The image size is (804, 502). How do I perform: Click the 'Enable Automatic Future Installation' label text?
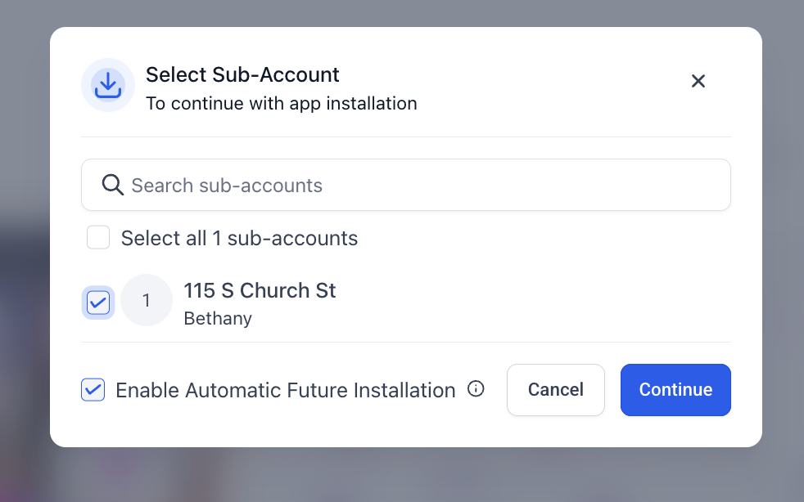click(285, 390)
